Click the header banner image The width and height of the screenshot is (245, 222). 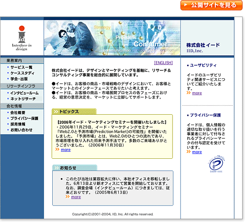coord(112,38)
